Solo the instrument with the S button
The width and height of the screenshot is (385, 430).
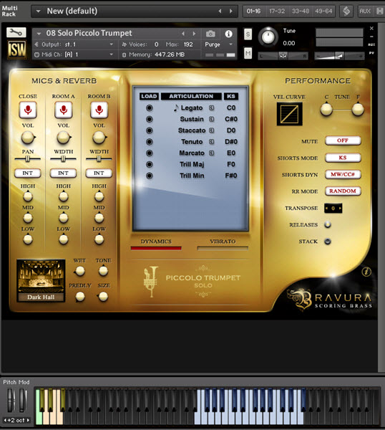(x=248, y=34)
